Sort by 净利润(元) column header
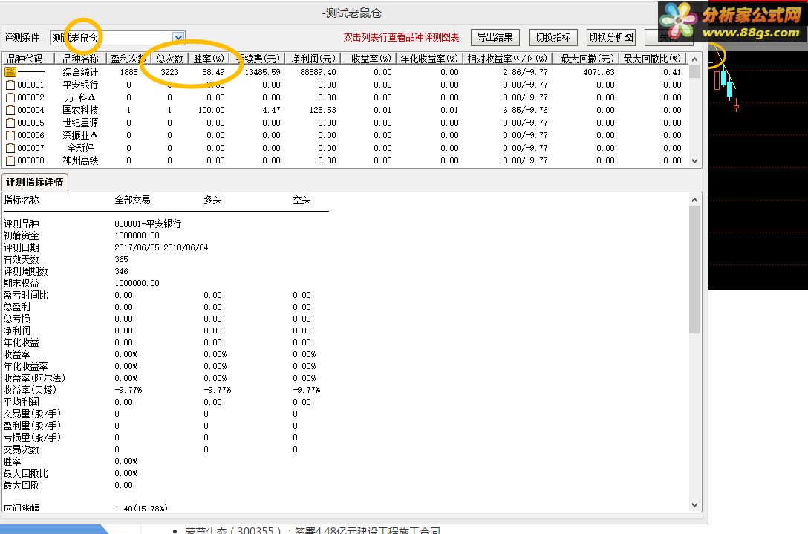 313,59
